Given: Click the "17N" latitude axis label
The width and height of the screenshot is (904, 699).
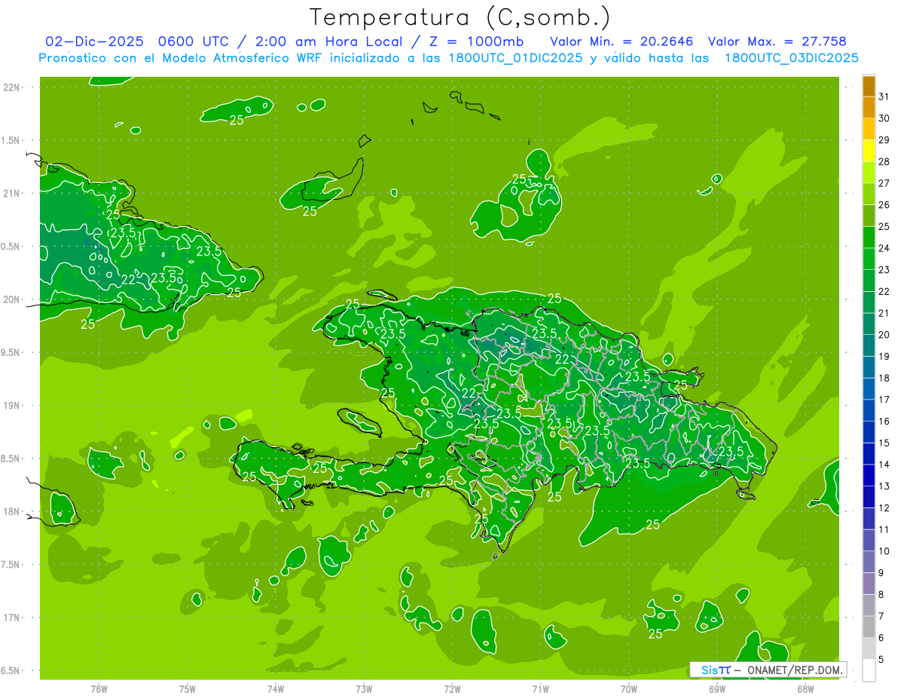Looking at the screenshot, I should [12, 618].
